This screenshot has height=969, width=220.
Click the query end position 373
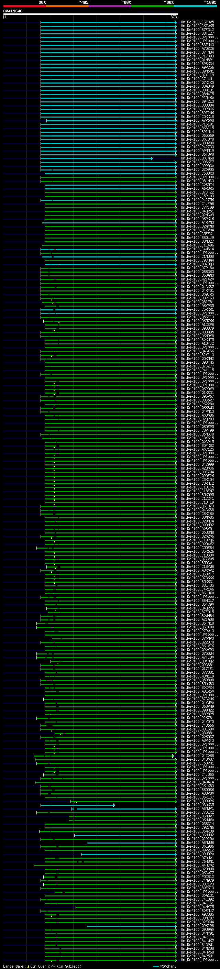pos(173,17)
